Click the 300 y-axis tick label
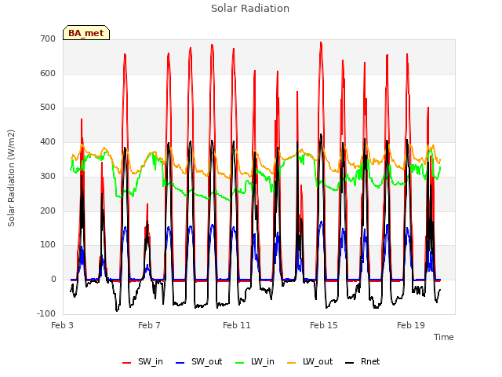This screenshot has width=502, height=377. [x=48, y=176]
